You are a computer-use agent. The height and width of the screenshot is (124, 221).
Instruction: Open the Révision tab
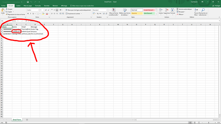55,6
